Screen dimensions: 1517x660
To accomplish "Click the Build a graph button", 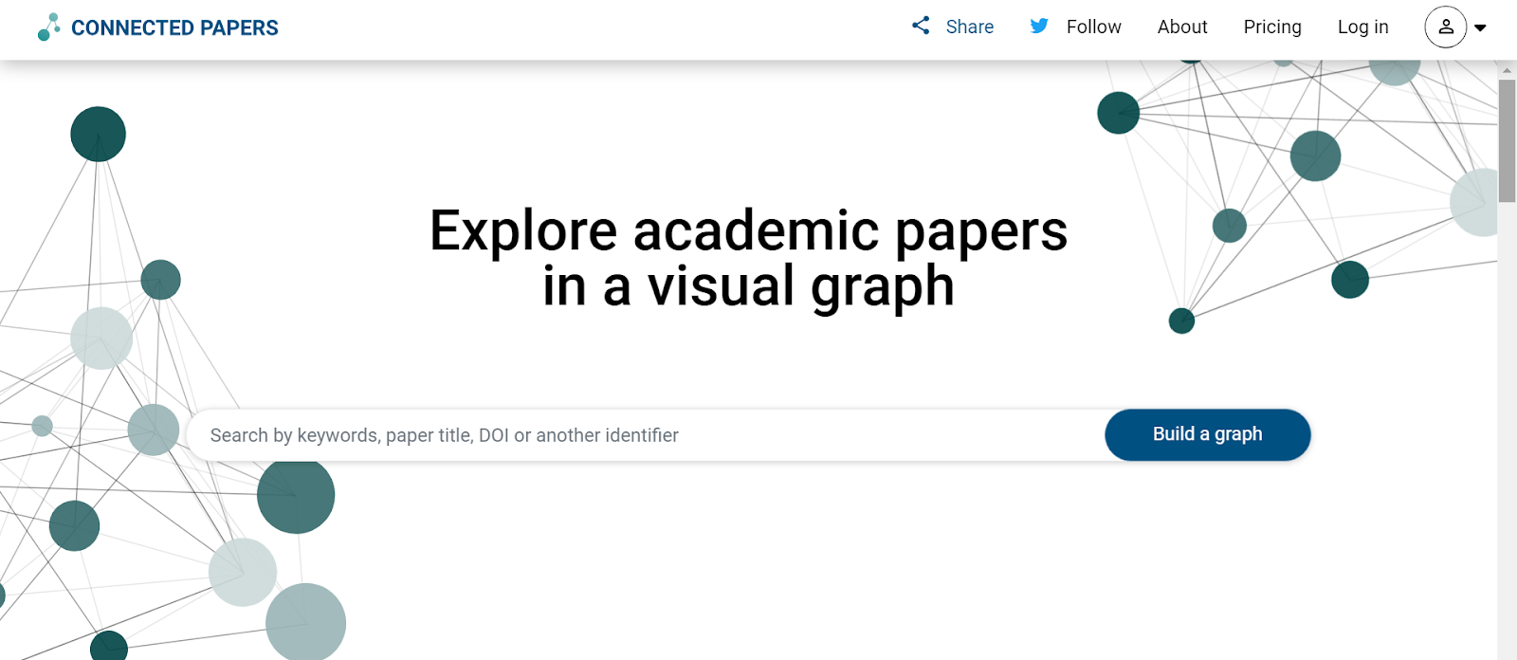I will pyautogui.click(x=1206, y=434).
